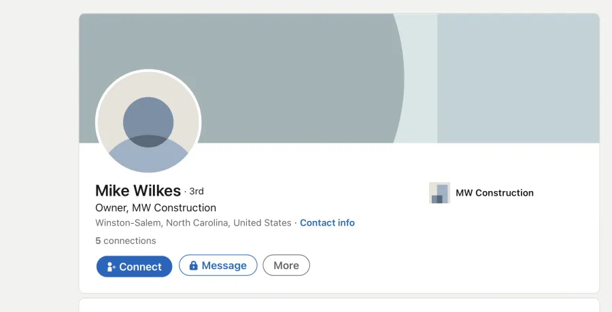Open the Contact info link
The width and height of the screenshot is (612, 312).
pyautogui.click(x=327, y=223)
